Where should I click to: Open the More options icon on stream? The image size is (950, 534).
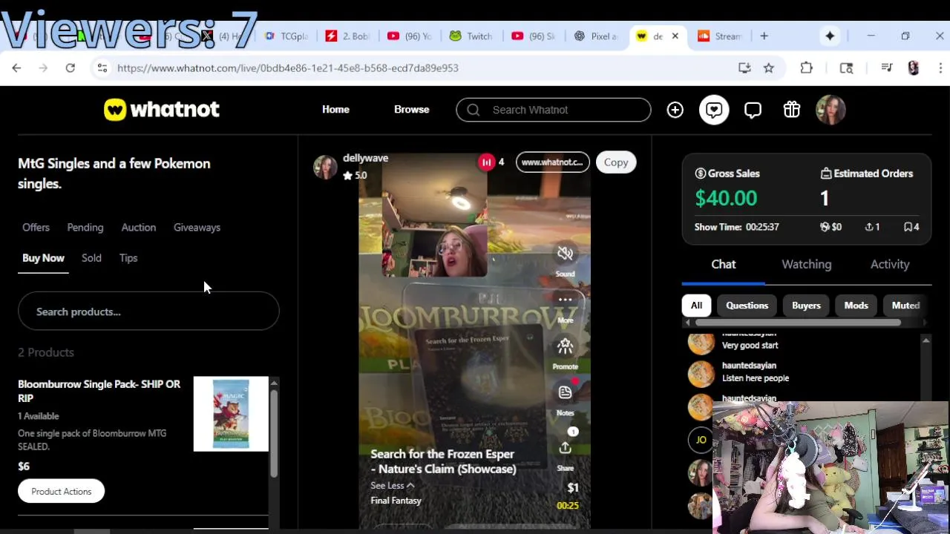pyautogui.click(x=566, y=300)
